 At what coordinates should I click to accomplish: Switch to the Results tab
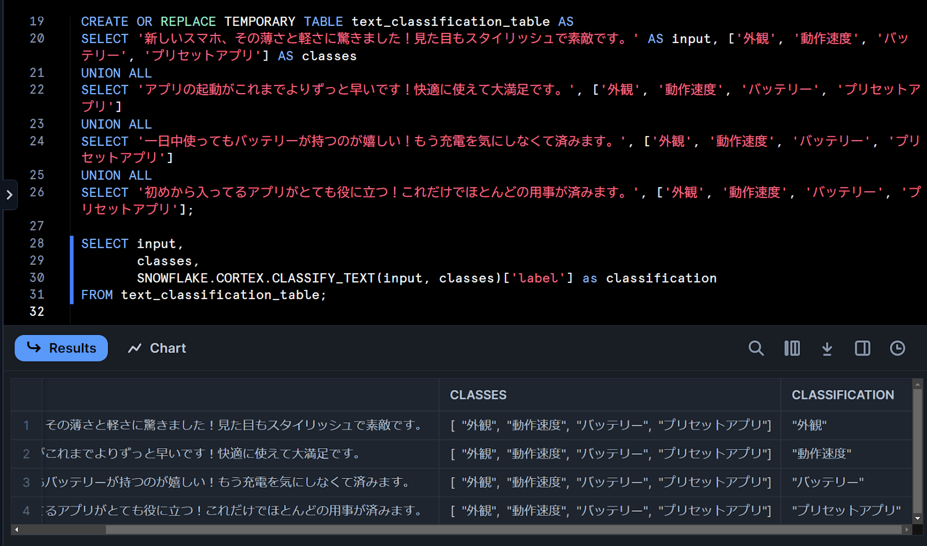[61, 348]
